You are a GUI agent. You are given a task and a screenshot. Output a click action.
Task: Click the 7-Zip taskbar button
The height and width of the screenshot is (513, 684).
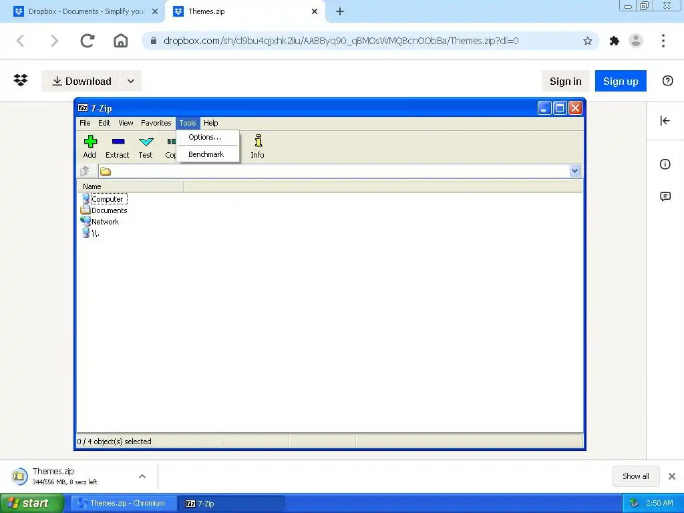(231, 503)
